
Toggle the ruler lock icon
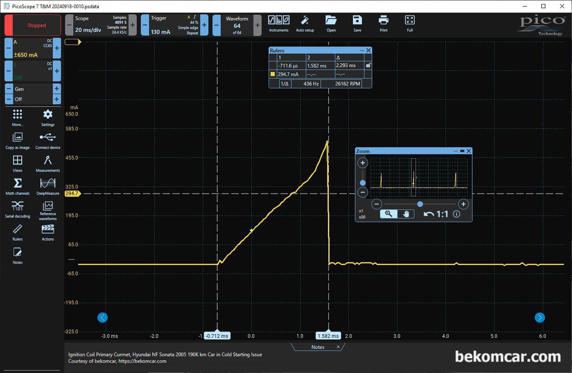tap(368, 65)
